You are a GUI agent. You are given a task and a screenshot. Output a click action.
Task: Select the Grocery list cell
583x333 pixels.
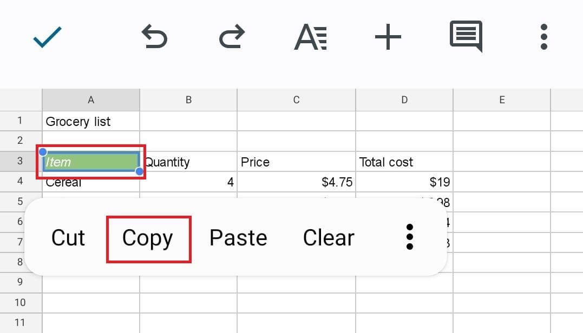pyautogui.click(x=91, y=122)
